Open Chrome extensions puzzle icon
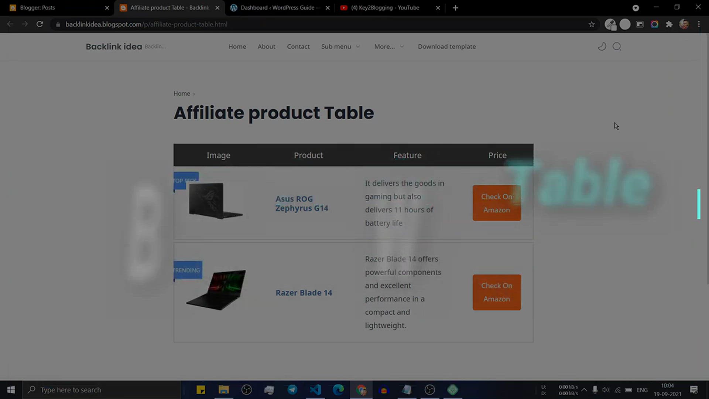The height and width of the screenshot is (399, 709). coord(669,24)
